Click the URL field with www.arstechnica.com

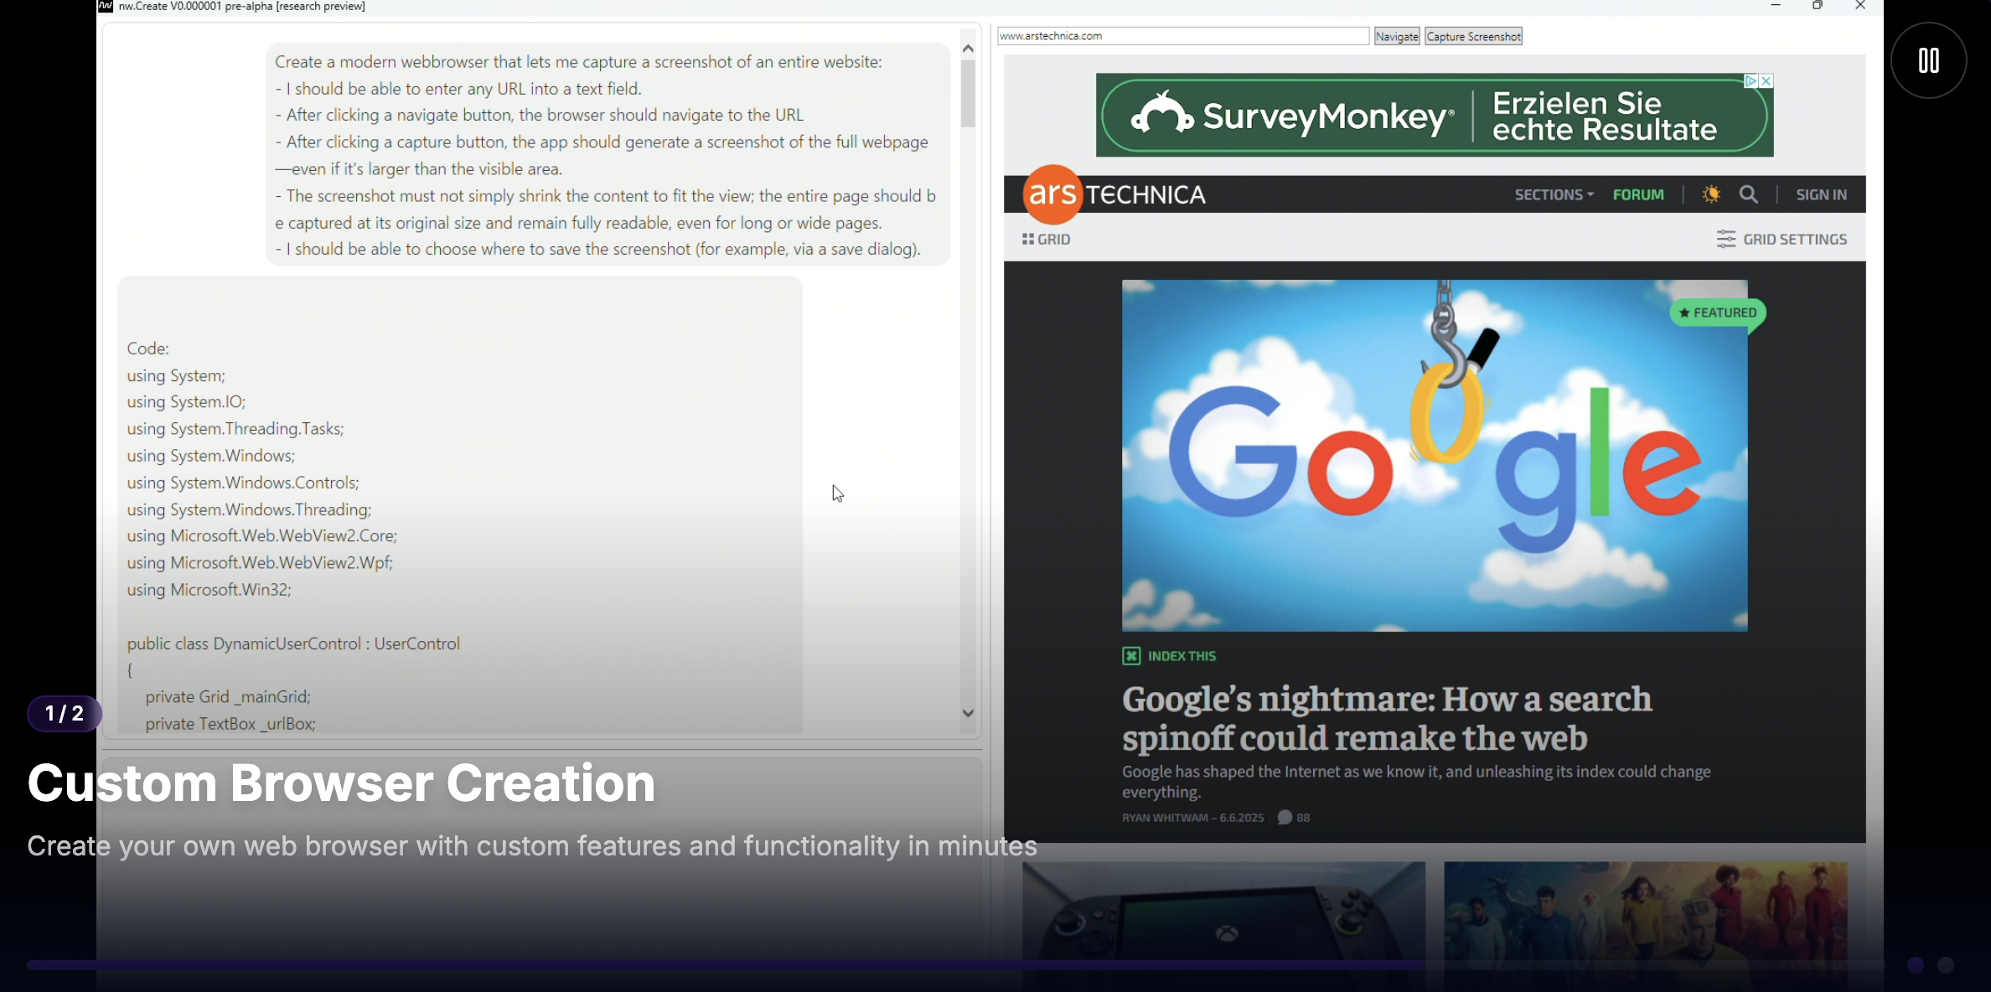1182,36
